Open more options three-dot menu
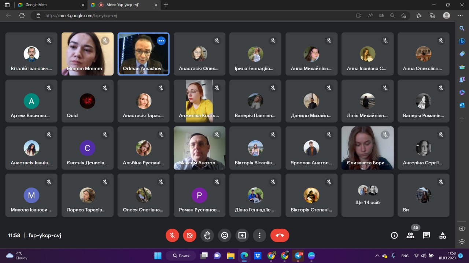 click(259, 236)
